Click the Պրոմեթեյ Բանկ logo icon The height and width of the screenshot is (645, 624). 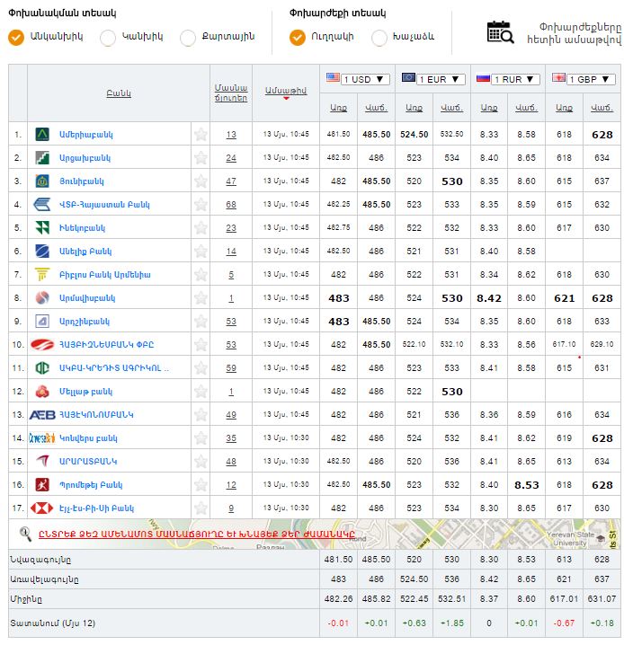point(42,484)
